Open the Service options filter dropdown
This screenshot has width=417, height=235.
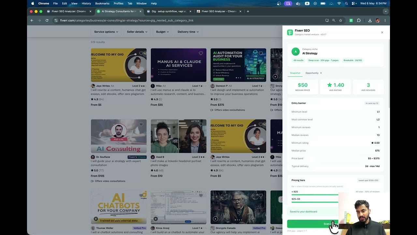point(106,32)
